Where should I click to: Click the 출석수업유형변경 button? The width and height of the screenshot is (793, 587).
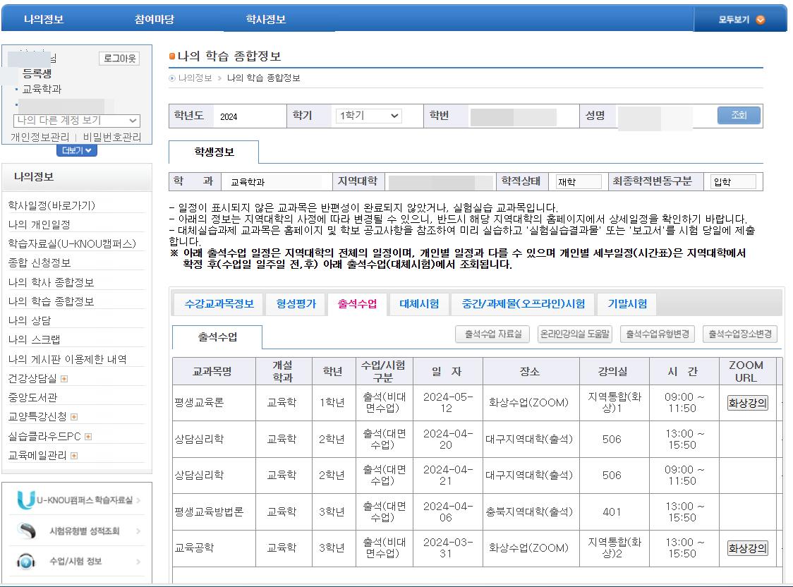[657, 334]
